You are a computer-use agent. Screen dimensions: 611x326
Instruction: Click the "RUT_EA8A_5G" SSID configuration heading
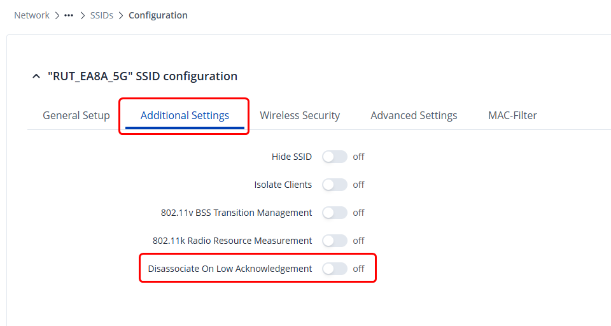[143, 76]
